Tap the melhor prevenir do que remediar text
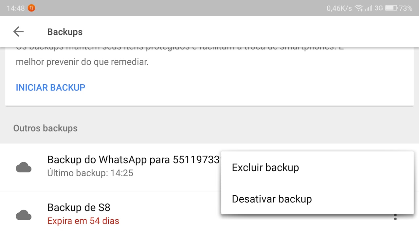The width and height of the screenshot is (419, 236). tap(82, 62)
